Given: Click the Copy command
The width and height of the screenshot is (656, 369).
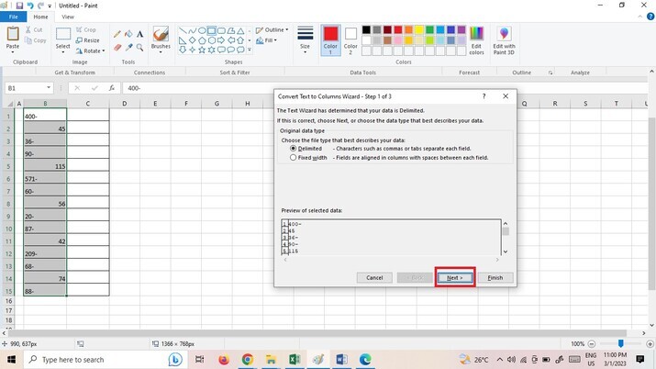Looking at the screenshot, I should click(x=36, y=40).
